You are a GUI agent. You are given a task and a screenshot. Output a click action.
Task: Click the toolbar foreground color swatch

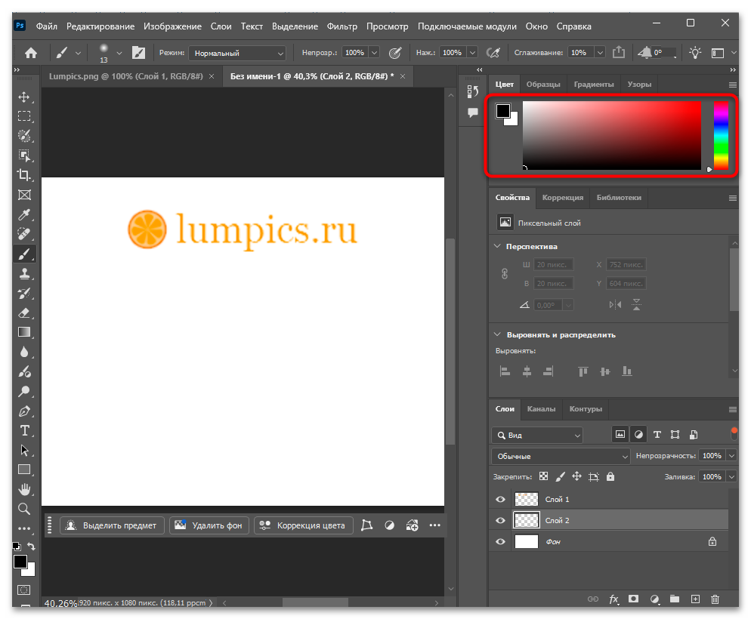pos(20,562)
